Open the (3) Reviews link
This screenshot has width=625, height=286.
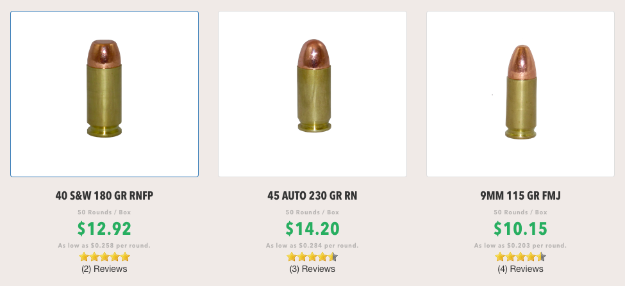point(313,269)
